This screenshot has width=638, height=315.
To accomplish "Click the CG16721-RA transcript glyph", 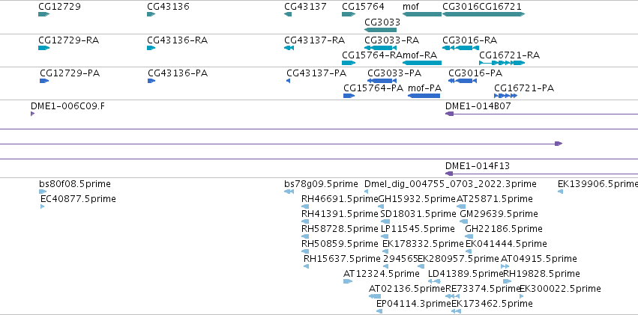I will [502, 63].
